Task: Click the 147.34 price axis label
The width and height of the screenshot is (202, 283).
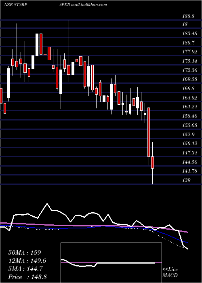Action: (x=190, y=153)
